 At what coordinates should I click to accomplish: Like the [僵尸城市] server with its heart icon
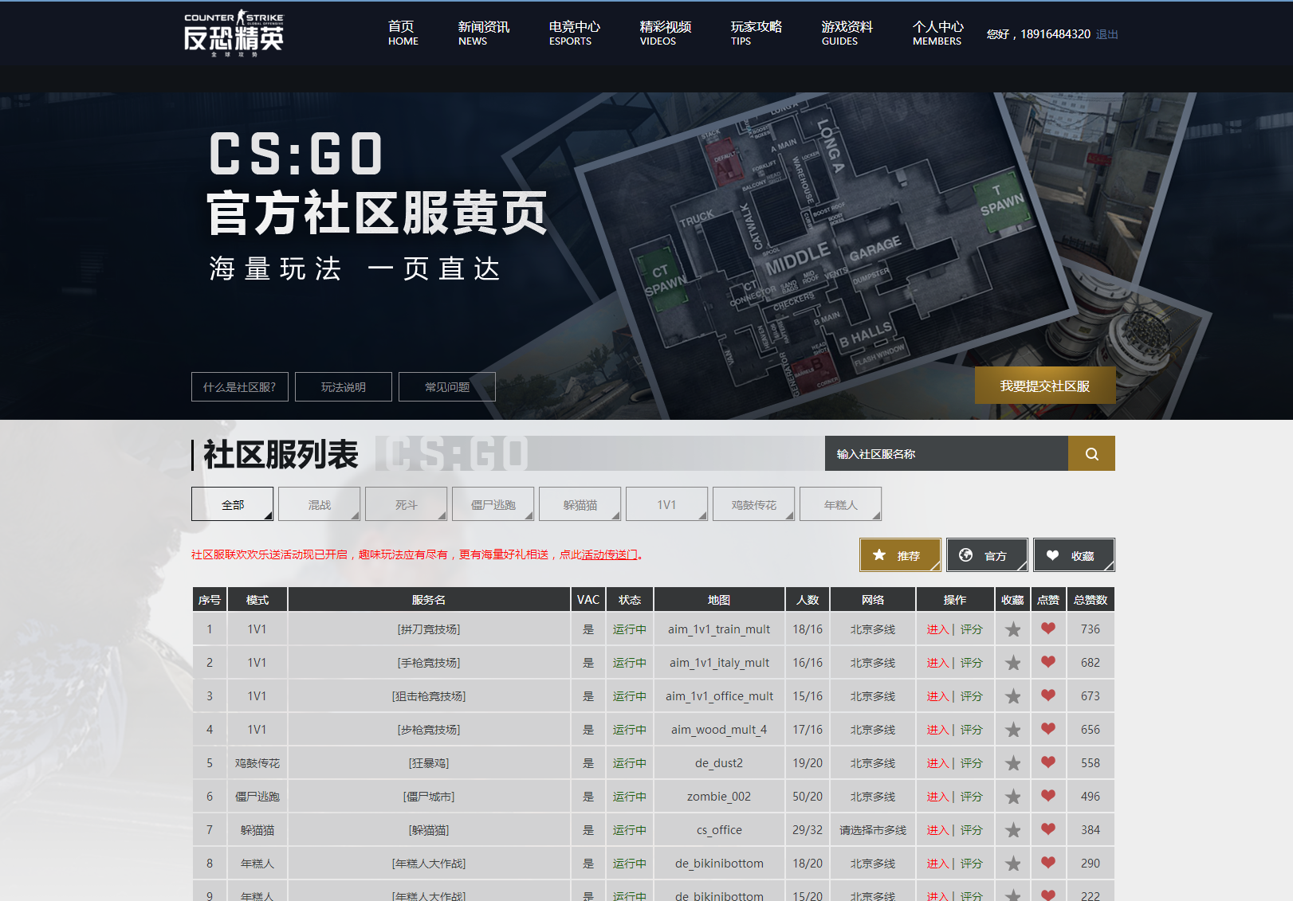1048,796
